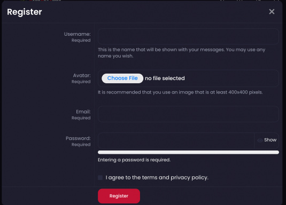Focus the Email input field

188,114
